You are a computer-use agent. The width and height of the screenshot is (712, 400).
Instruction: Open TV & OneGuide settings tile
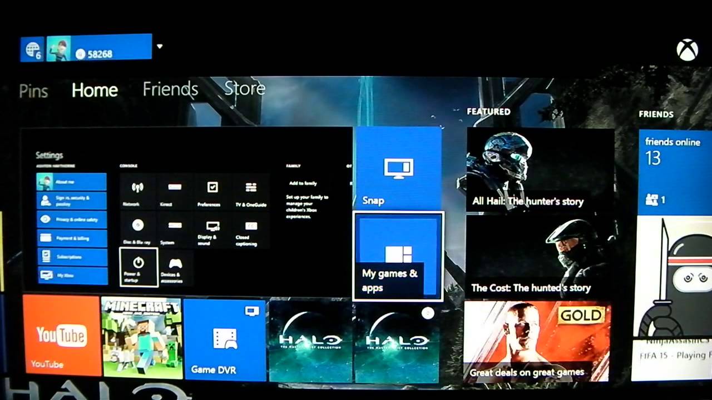point(250,192)
